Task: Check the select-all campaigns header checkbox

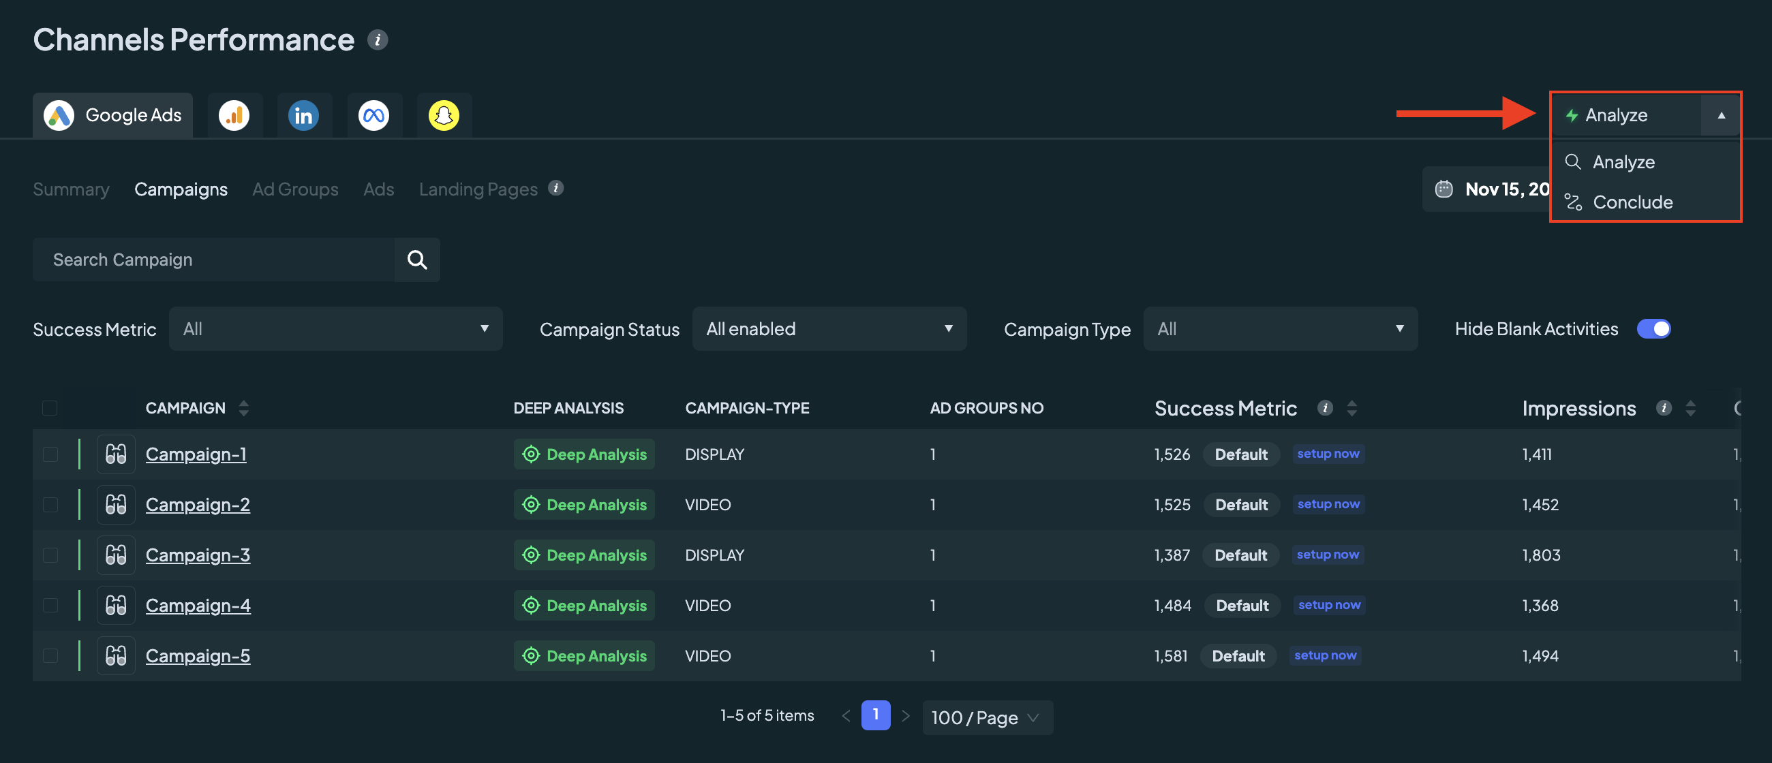Action: pos(50,407)
